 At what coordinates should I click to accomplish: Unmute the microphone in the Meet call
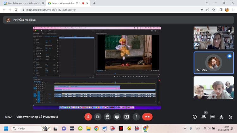coord(88,117)
